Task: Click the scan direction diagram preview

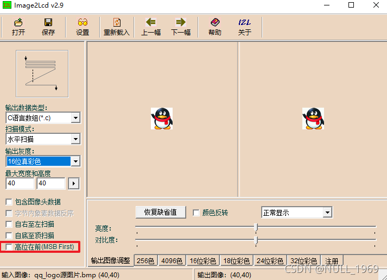Action: click(x=42, y=73)
